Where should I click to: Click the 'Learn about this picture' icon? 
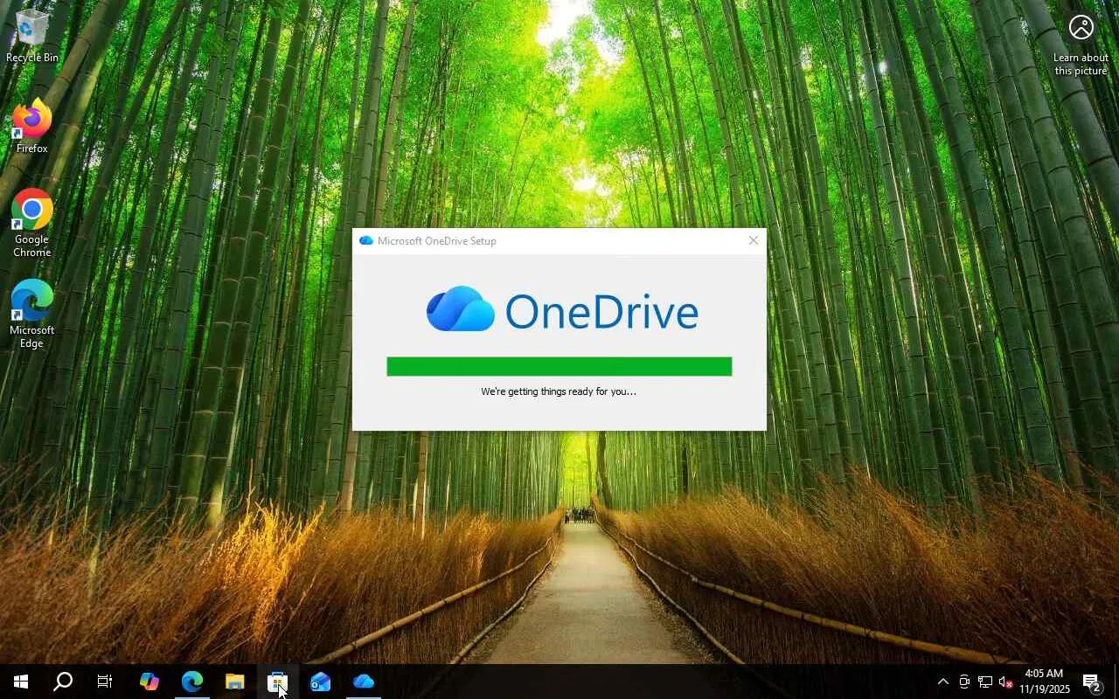point(1081,44)
